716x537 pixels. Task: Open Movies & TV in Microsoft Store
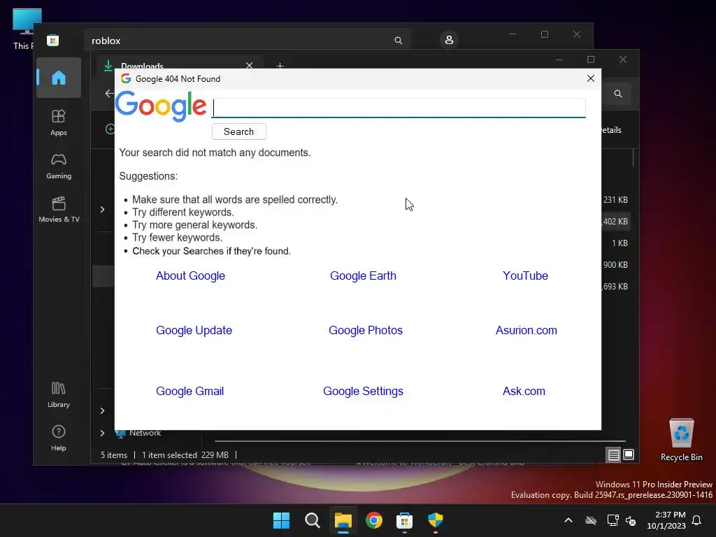59,210
